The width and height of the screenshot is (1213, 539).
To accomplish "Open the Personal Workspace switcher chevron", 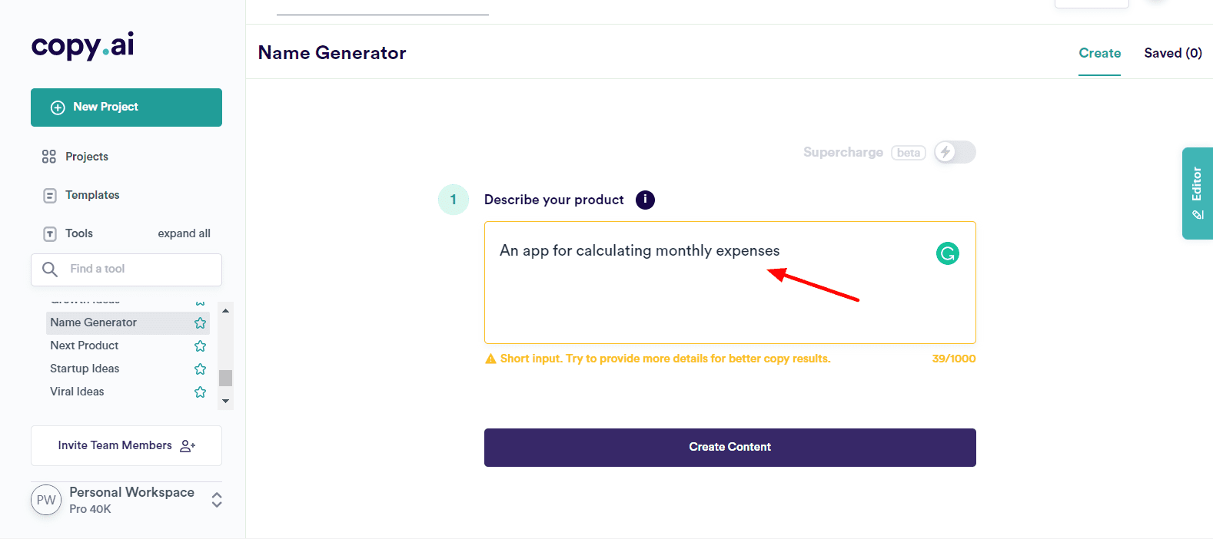I will click(217, 500).
